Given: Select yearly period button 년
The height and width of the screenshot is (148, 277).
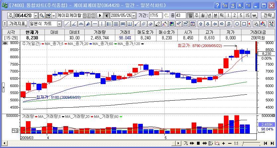Looking at the screenshot, I should pyautogui.click(x=209, y=16).
